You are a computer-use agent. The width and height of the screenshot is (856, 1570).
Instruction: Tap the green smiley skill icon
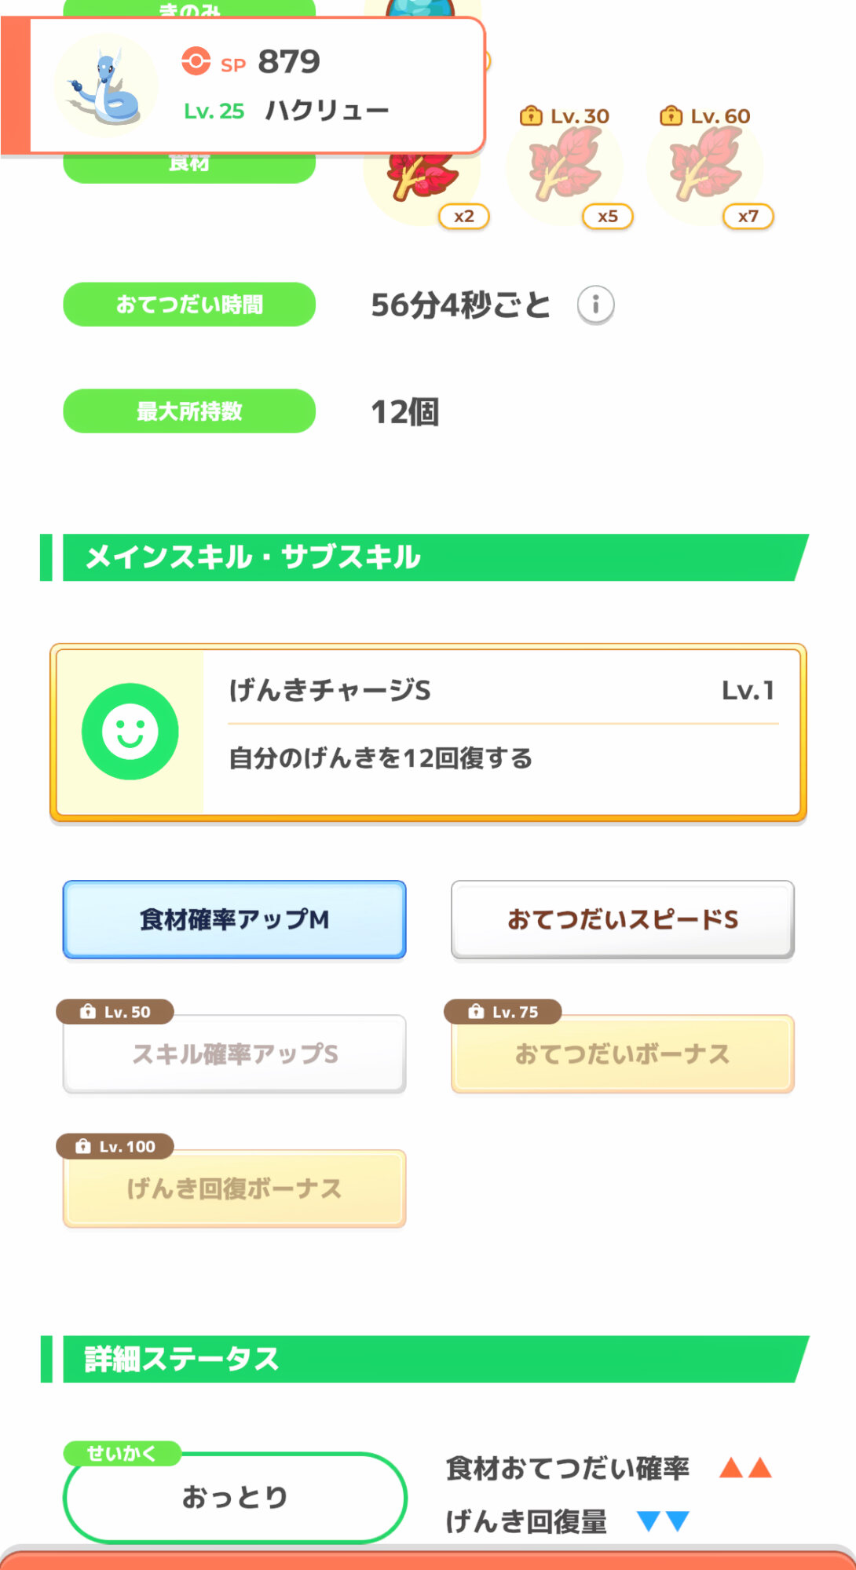click(130, 732)
